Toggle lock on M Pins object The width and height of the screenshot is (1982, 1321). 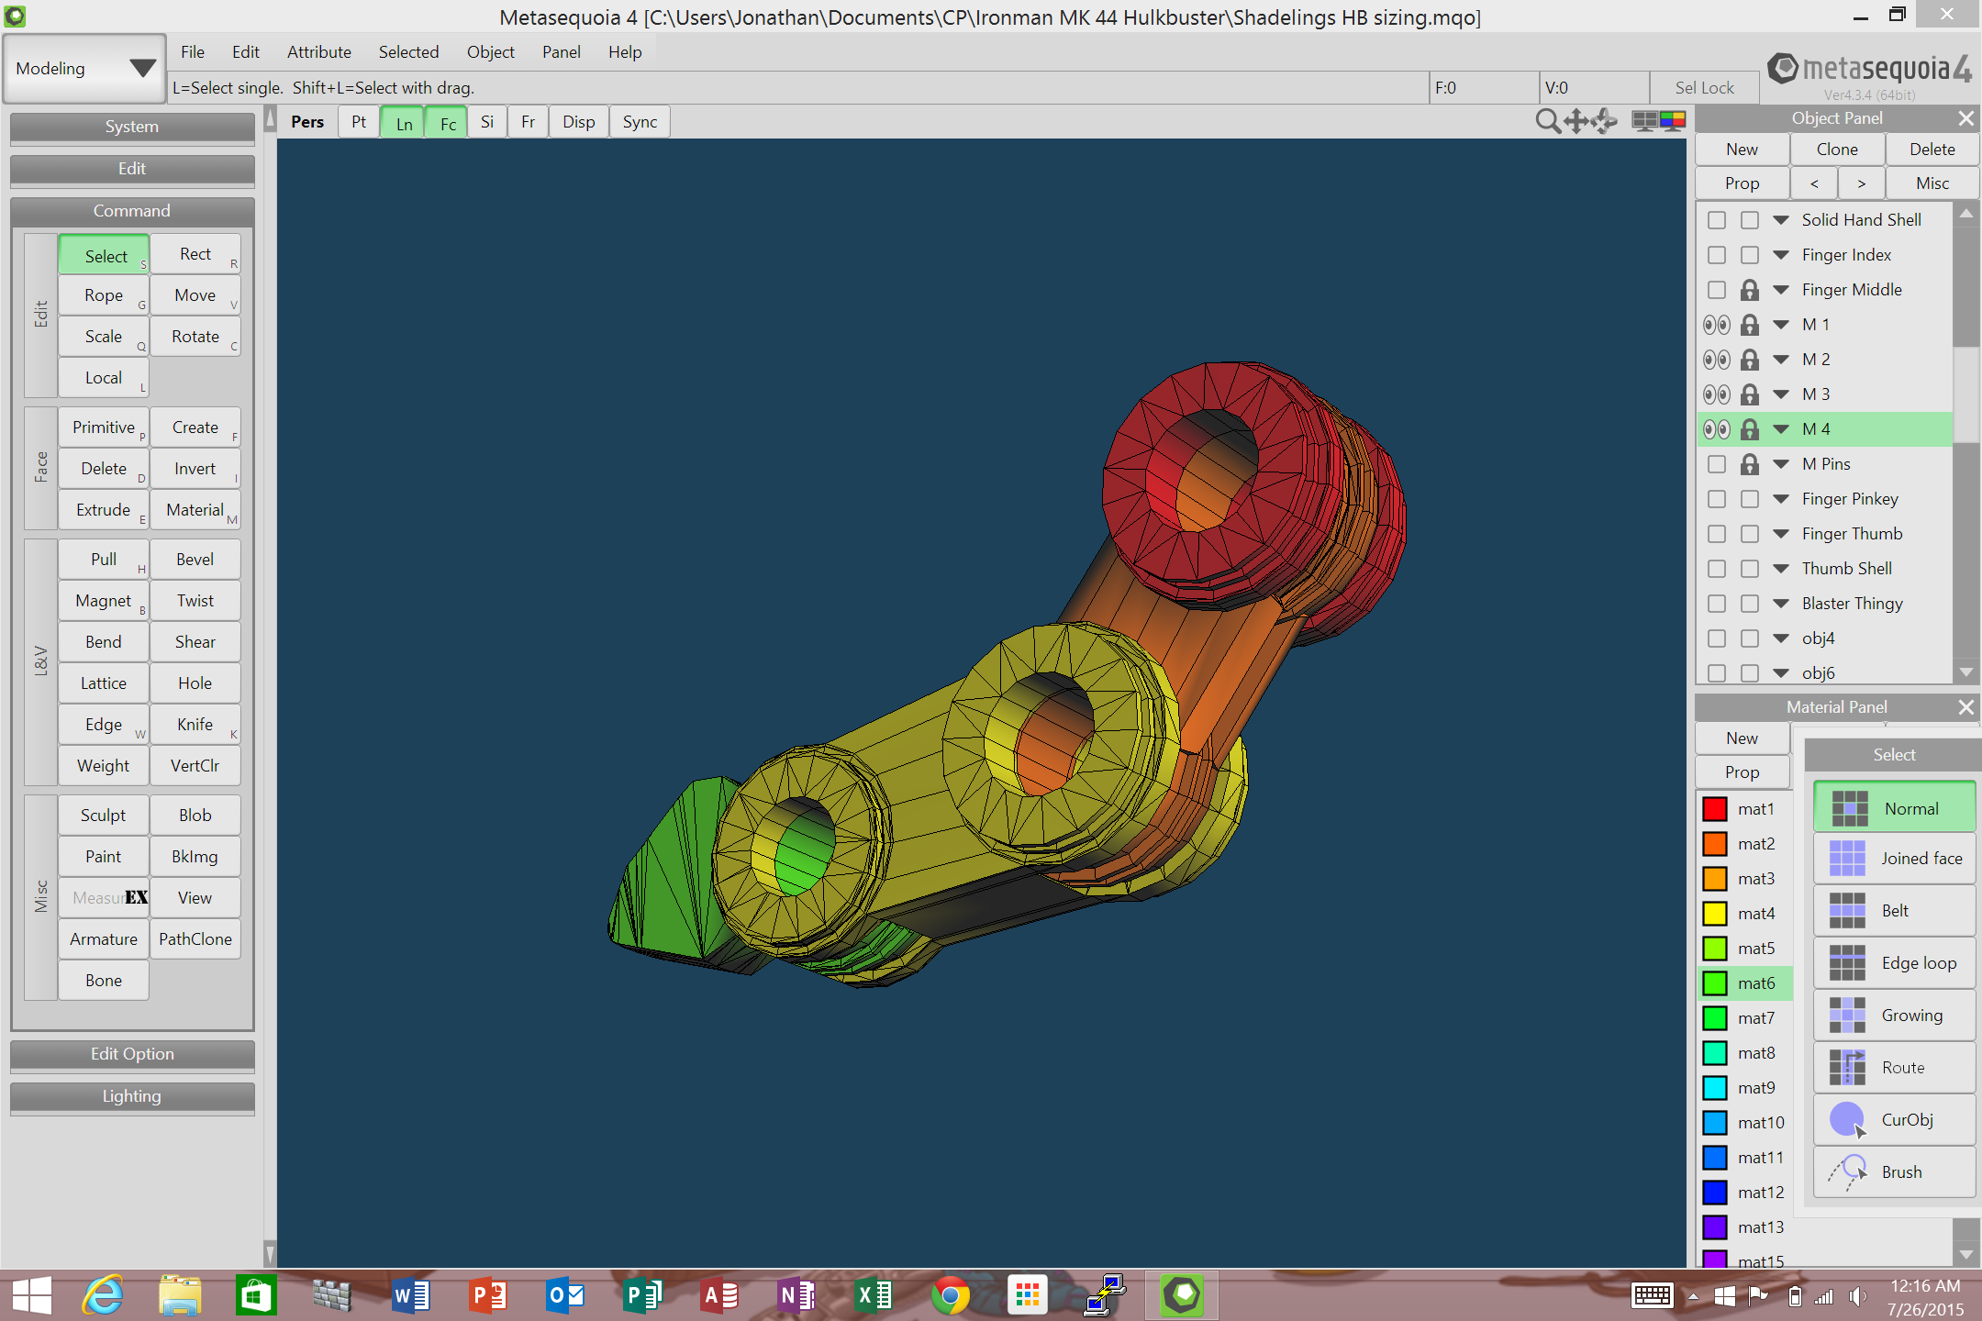point(1750,464)
